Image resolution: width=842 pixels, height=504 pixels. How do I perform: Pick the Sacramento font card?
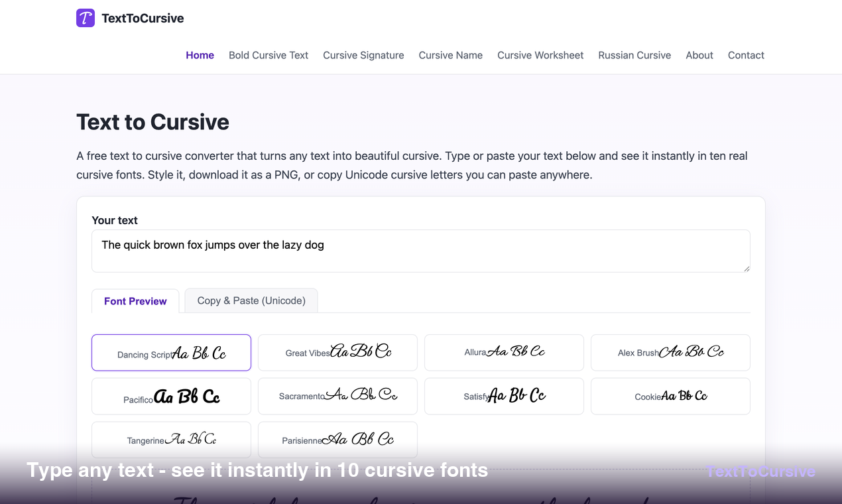pyautogui.click(x=337, y=397)
